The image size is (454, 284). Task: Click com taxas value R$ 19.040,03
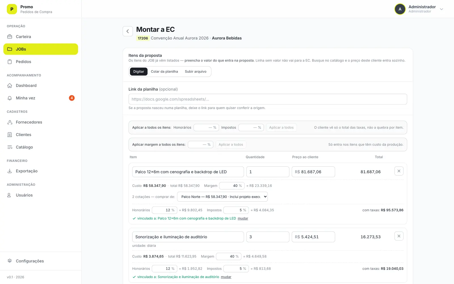(392, 269)
